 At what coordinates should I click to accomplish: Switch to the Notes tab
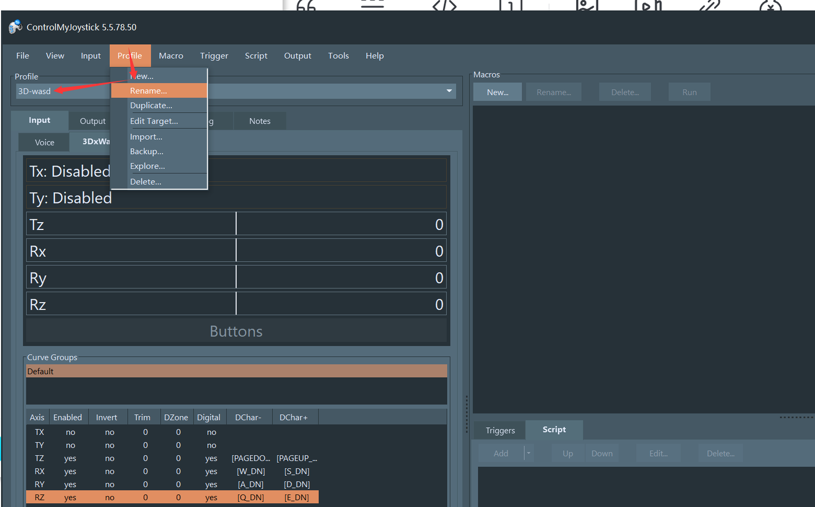click(x=260, y=121)
